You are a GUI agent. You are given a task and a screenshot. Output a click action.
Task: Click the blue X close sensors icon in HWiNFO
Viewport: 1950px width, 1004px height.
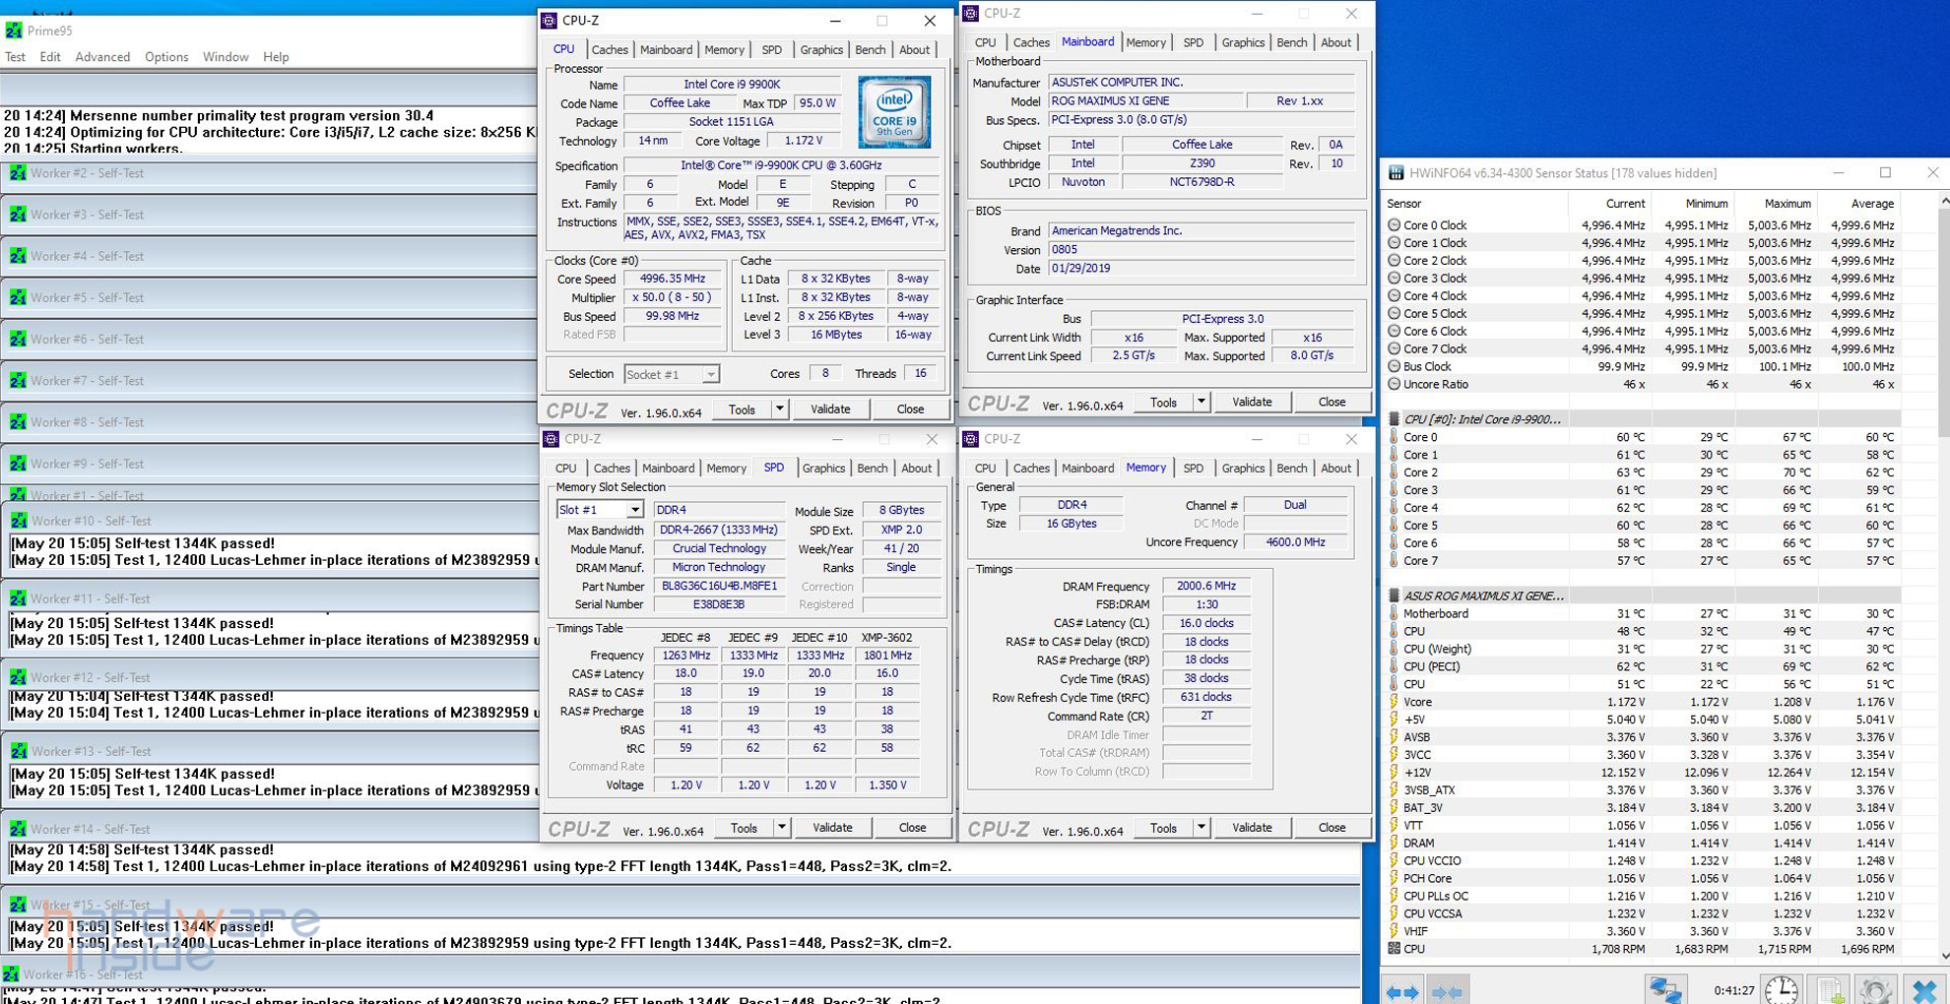1925,989
